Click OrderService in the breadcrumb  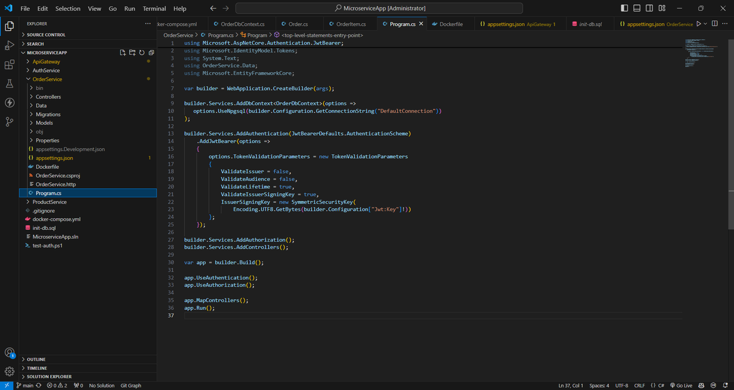click(x=178, y=35)
